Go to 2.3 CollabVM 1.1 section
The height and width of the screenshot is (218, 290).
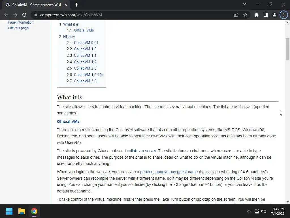(82, 55)
